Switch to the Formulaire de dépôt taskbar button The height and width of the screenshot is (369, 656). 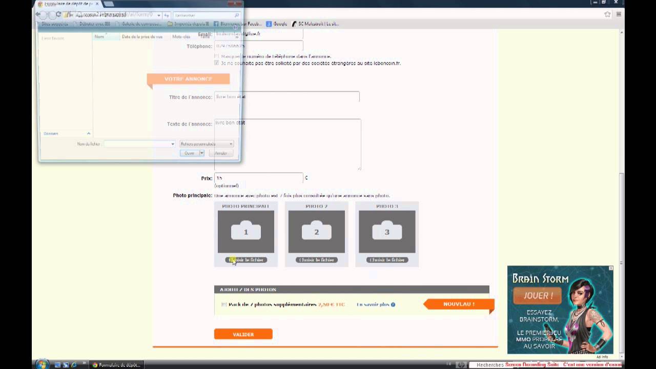[116, 365]
